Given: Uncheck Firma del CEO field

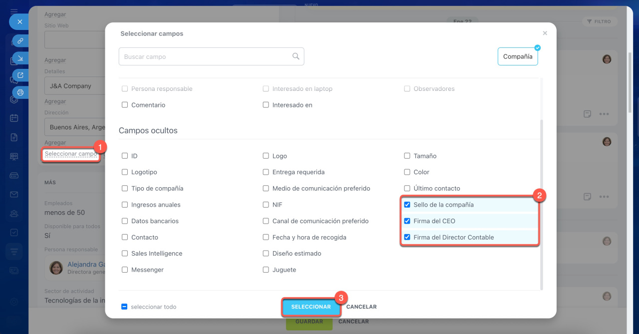Looking at the screenshot, I should pyautogui.click(x=407, y=221).
